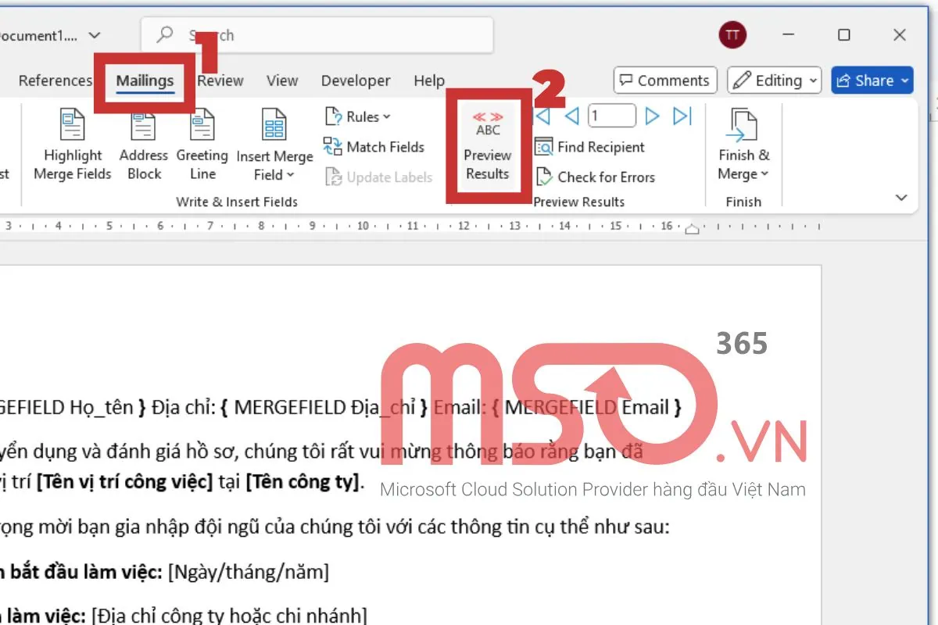Switch to the Mailings tab
938x625 pixels.
[145, 80]
